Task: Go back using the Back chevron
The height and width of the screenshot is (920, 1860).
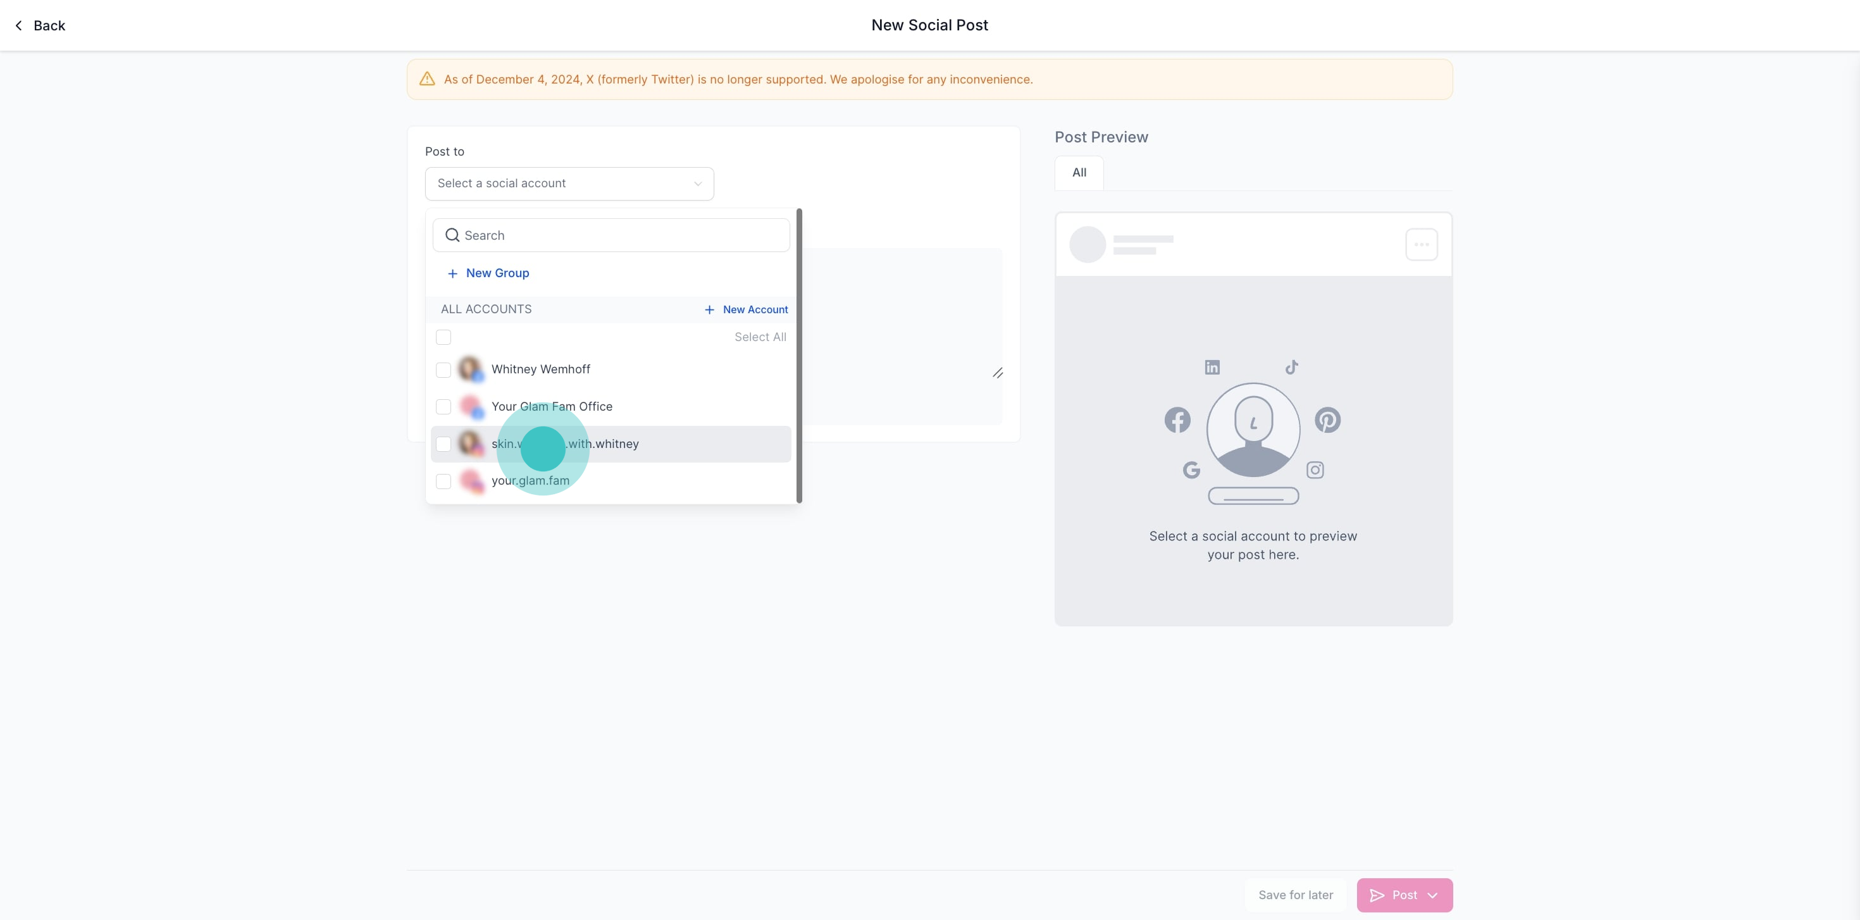Action: 20,26
